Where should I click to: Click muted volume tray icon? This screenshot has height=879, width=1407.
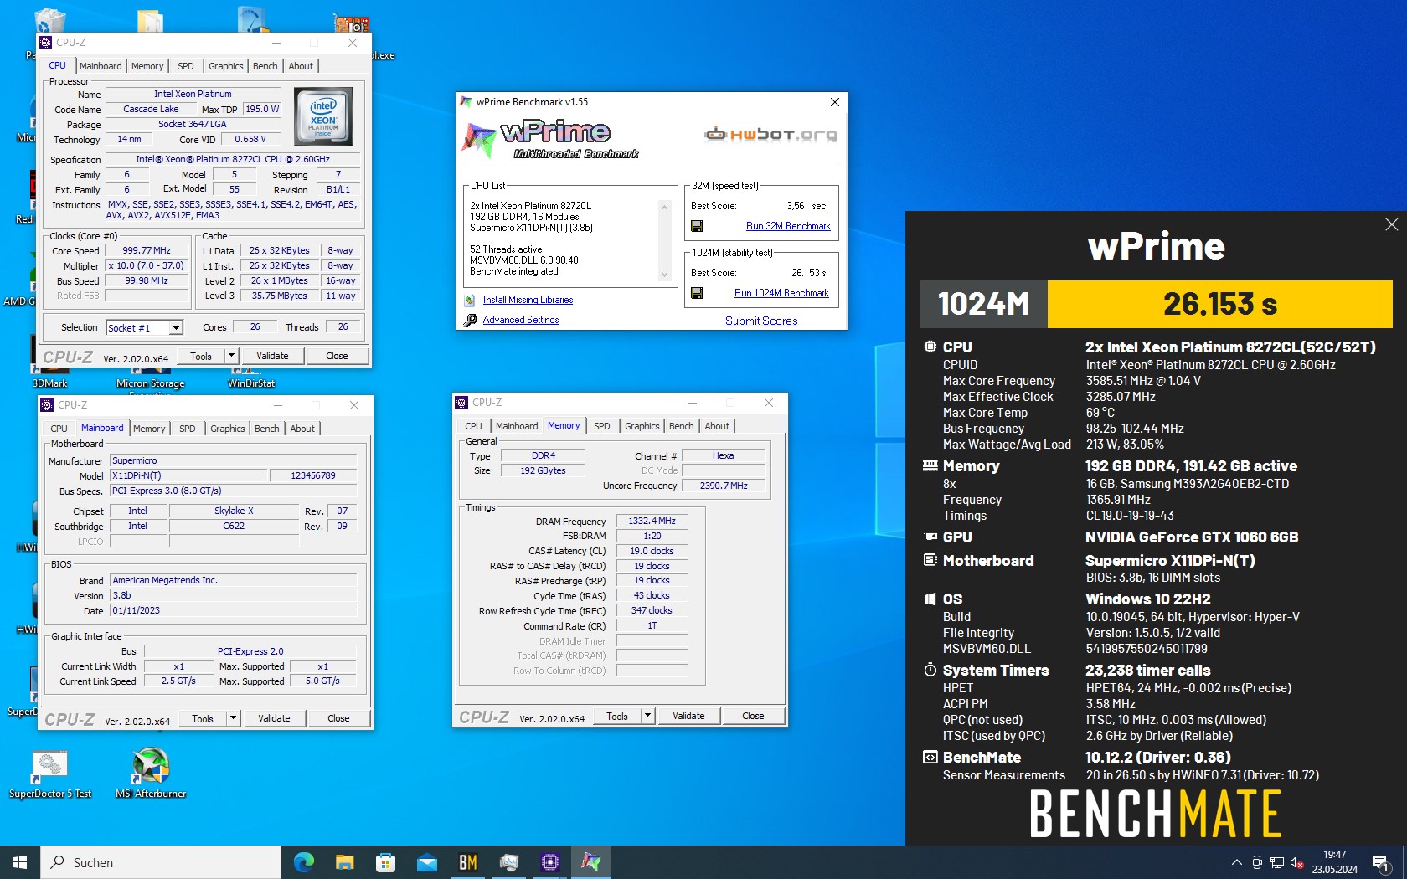pyautogui.click(x=1296, y=862)
